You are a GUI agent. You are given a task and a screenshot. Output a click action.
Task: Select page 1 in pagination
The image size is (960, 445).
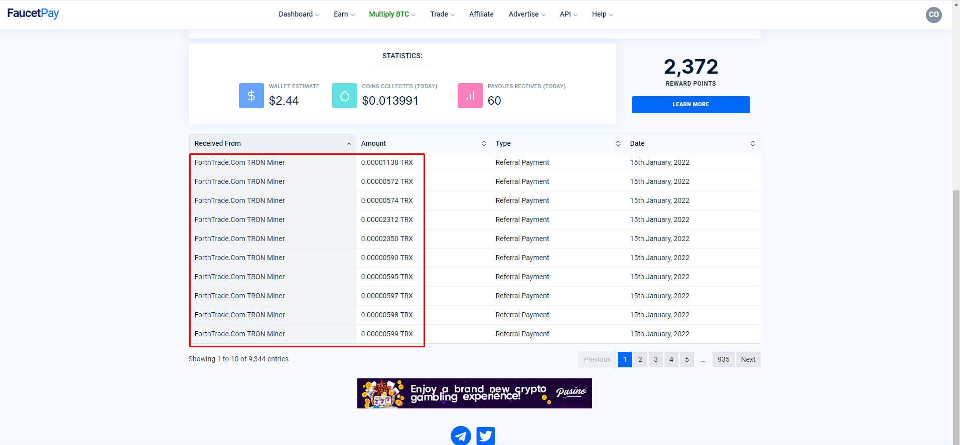coord(625,359)
